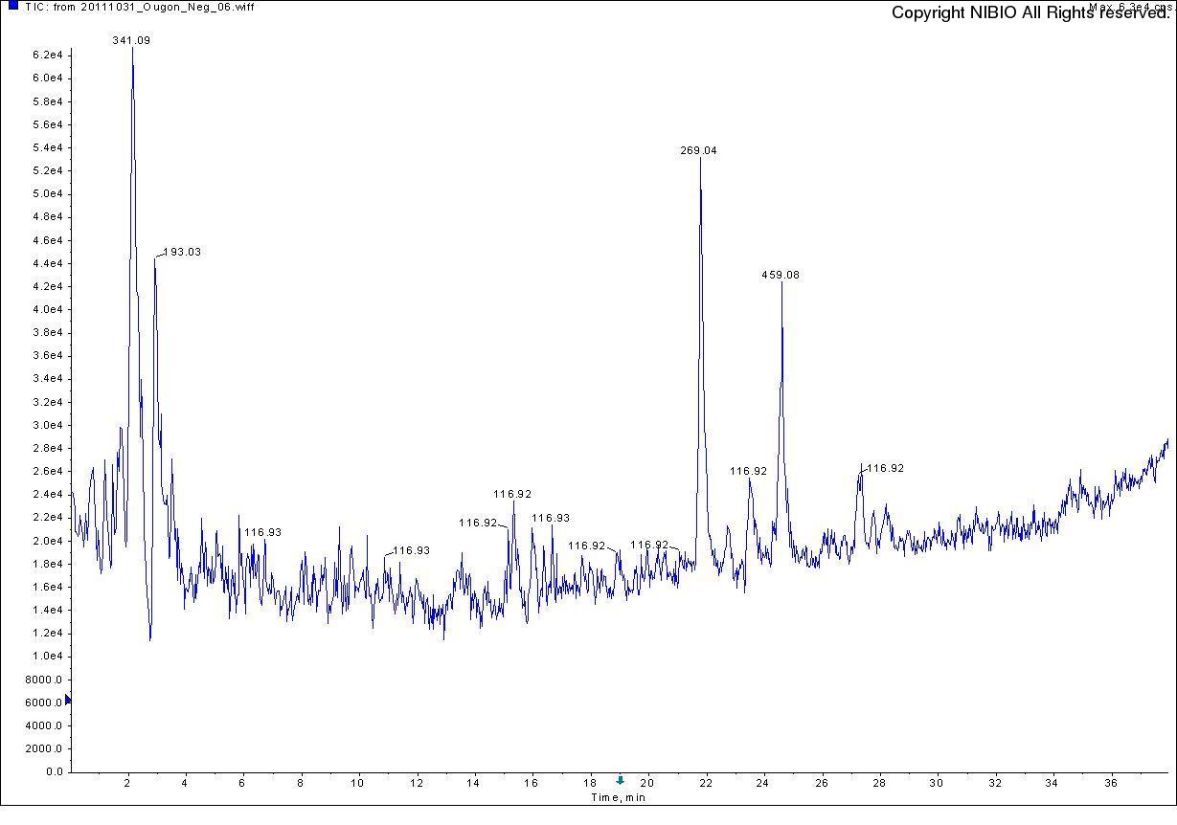
Task: Click the 6.2e4 tick on intensity axis
Action: coord(47,56)
